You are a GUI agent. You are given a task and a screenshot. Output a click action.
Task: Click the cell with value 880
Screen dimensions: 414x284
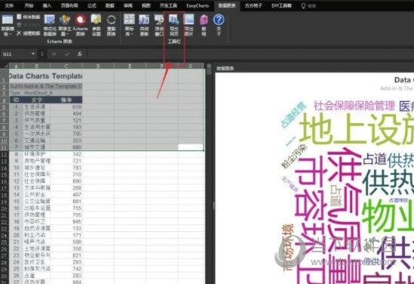coord(66,147)
